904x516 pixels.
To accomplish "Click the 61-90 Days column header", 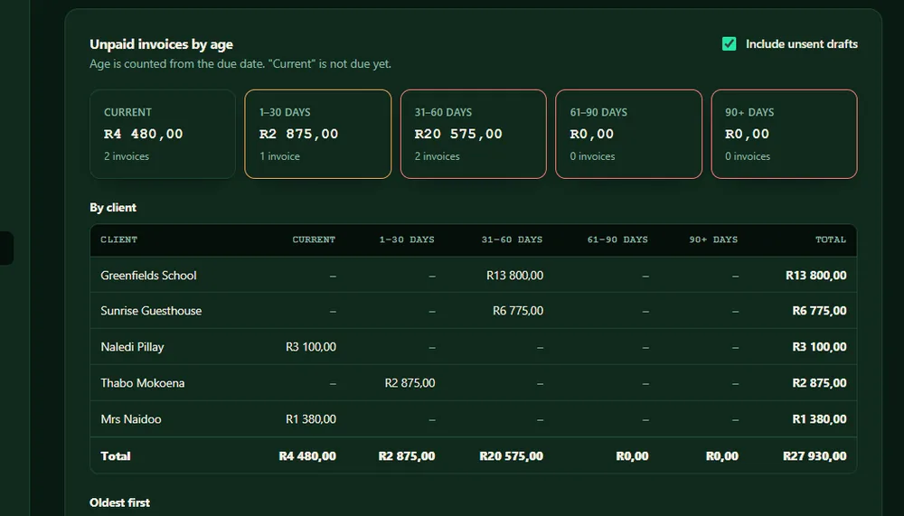I will click(x=617, y=239).
